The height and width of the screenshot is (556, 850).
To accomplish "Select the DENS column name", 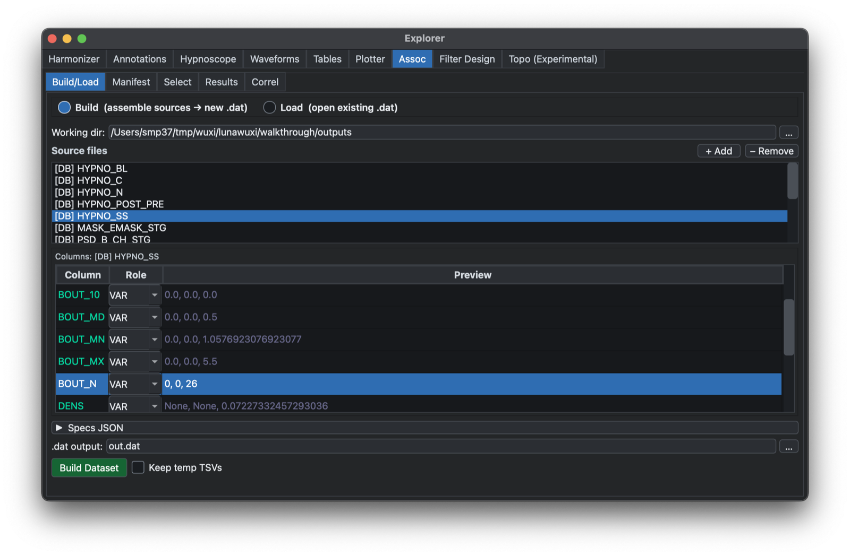I will [71, 406].
